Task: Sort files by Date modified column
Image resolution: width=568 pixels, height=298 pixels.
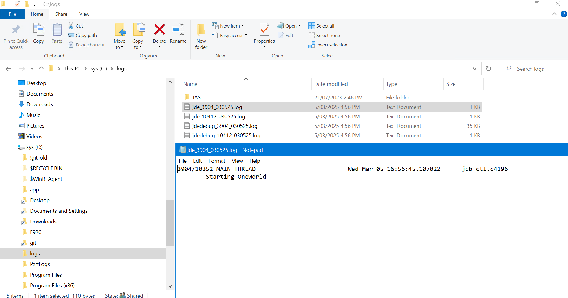Action: pyautogui.click(x=331, y=84)
